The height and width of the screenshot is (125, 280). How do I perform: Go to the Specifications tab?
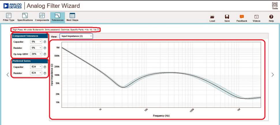25,17
